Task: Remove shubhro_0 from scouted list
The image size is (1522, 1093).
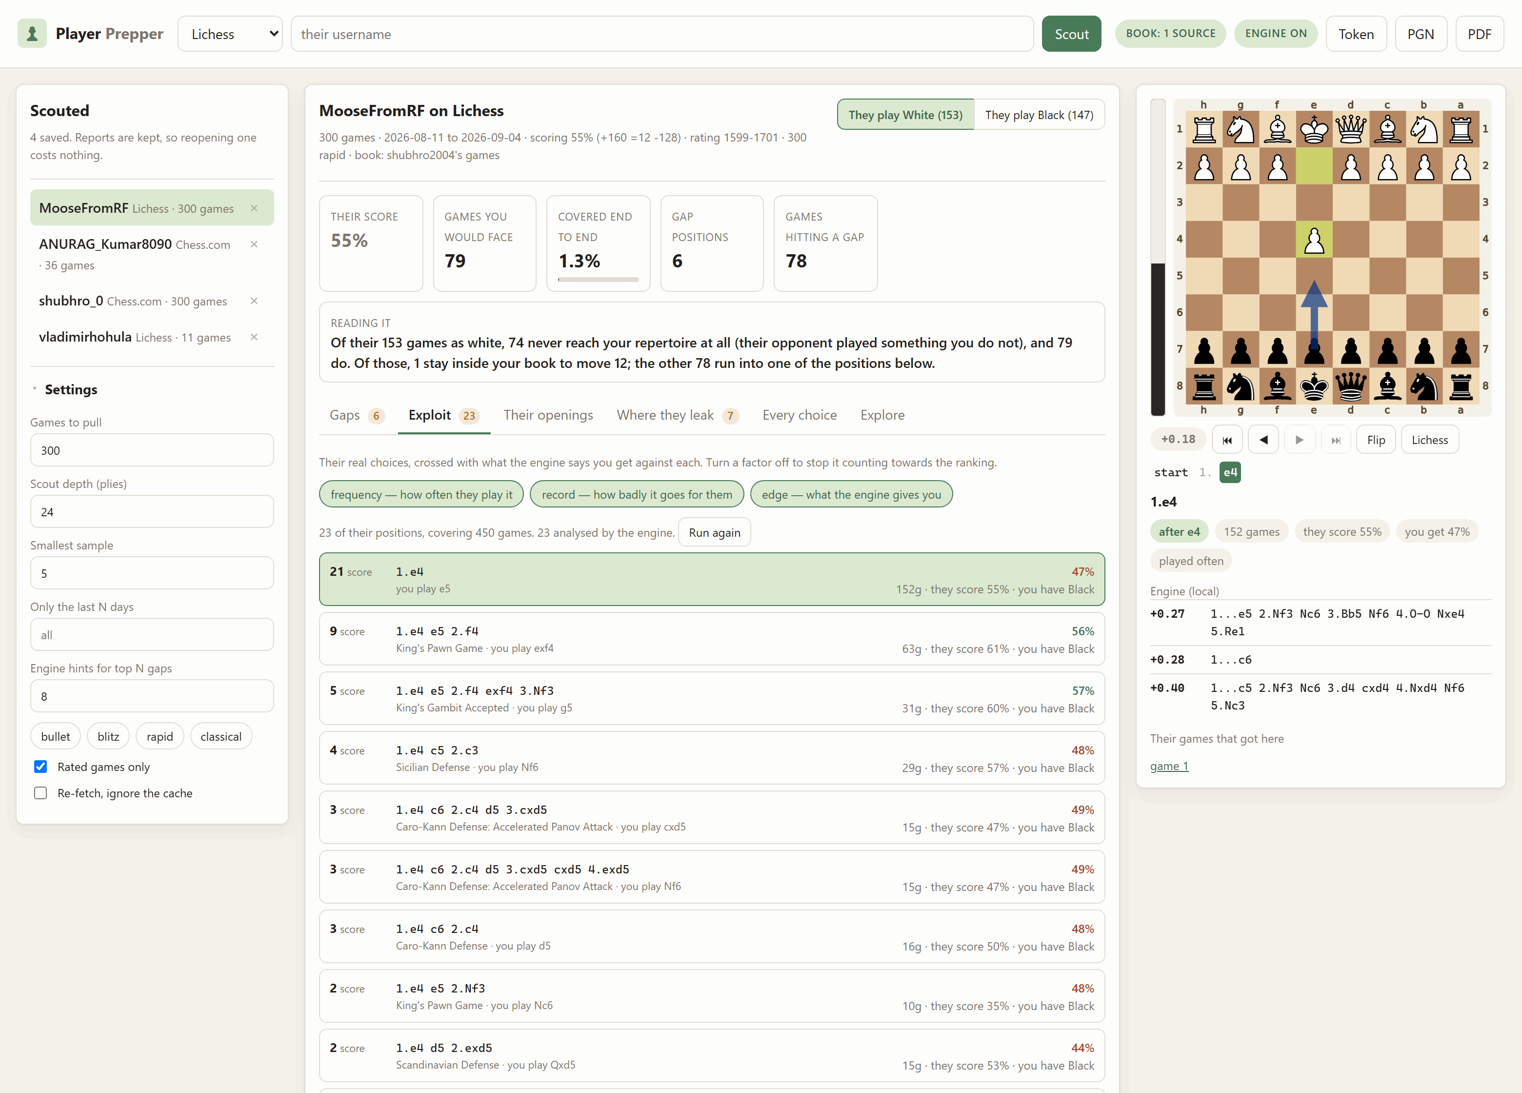Action: tap(254, 301)
